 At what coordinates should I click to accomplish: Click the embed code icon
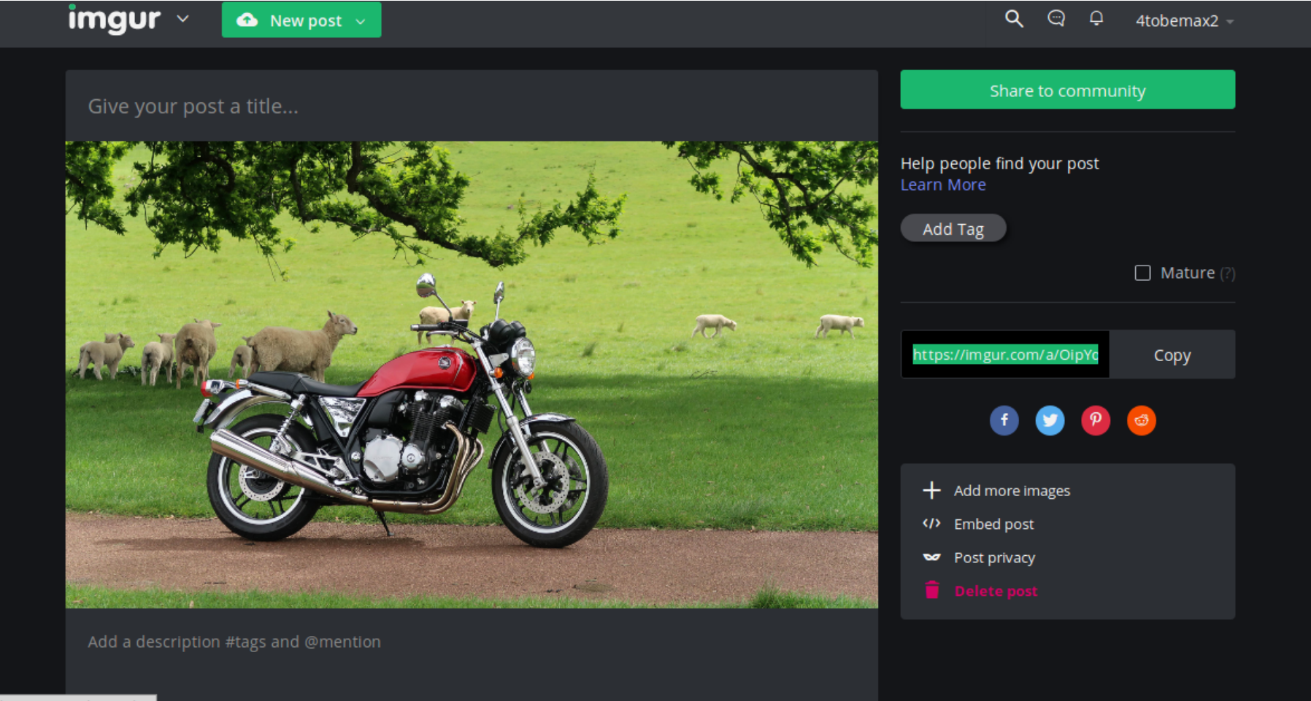[931, 524]
